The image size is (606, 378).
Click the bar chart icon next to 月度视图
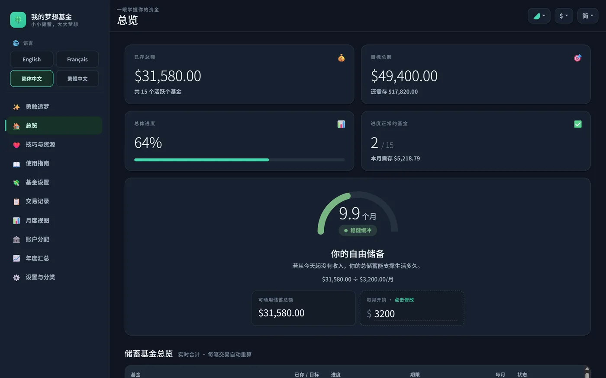[x=16, y=220]
